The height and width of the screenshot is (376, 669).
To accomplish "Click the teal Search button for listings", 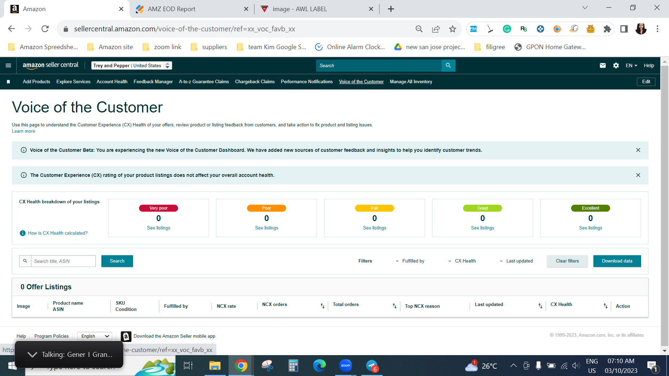I will pos(117,261).
